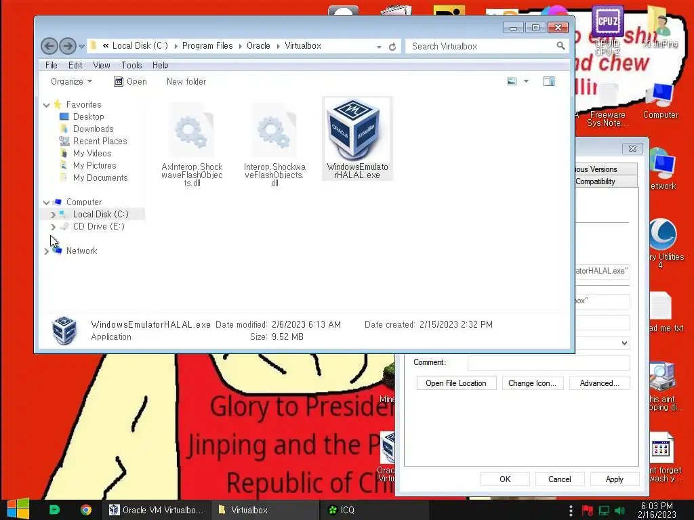The width and height of the screenshot is (694, 520).
Task: Go forward with the Explorer forward arrow
Action: [68, 45]
